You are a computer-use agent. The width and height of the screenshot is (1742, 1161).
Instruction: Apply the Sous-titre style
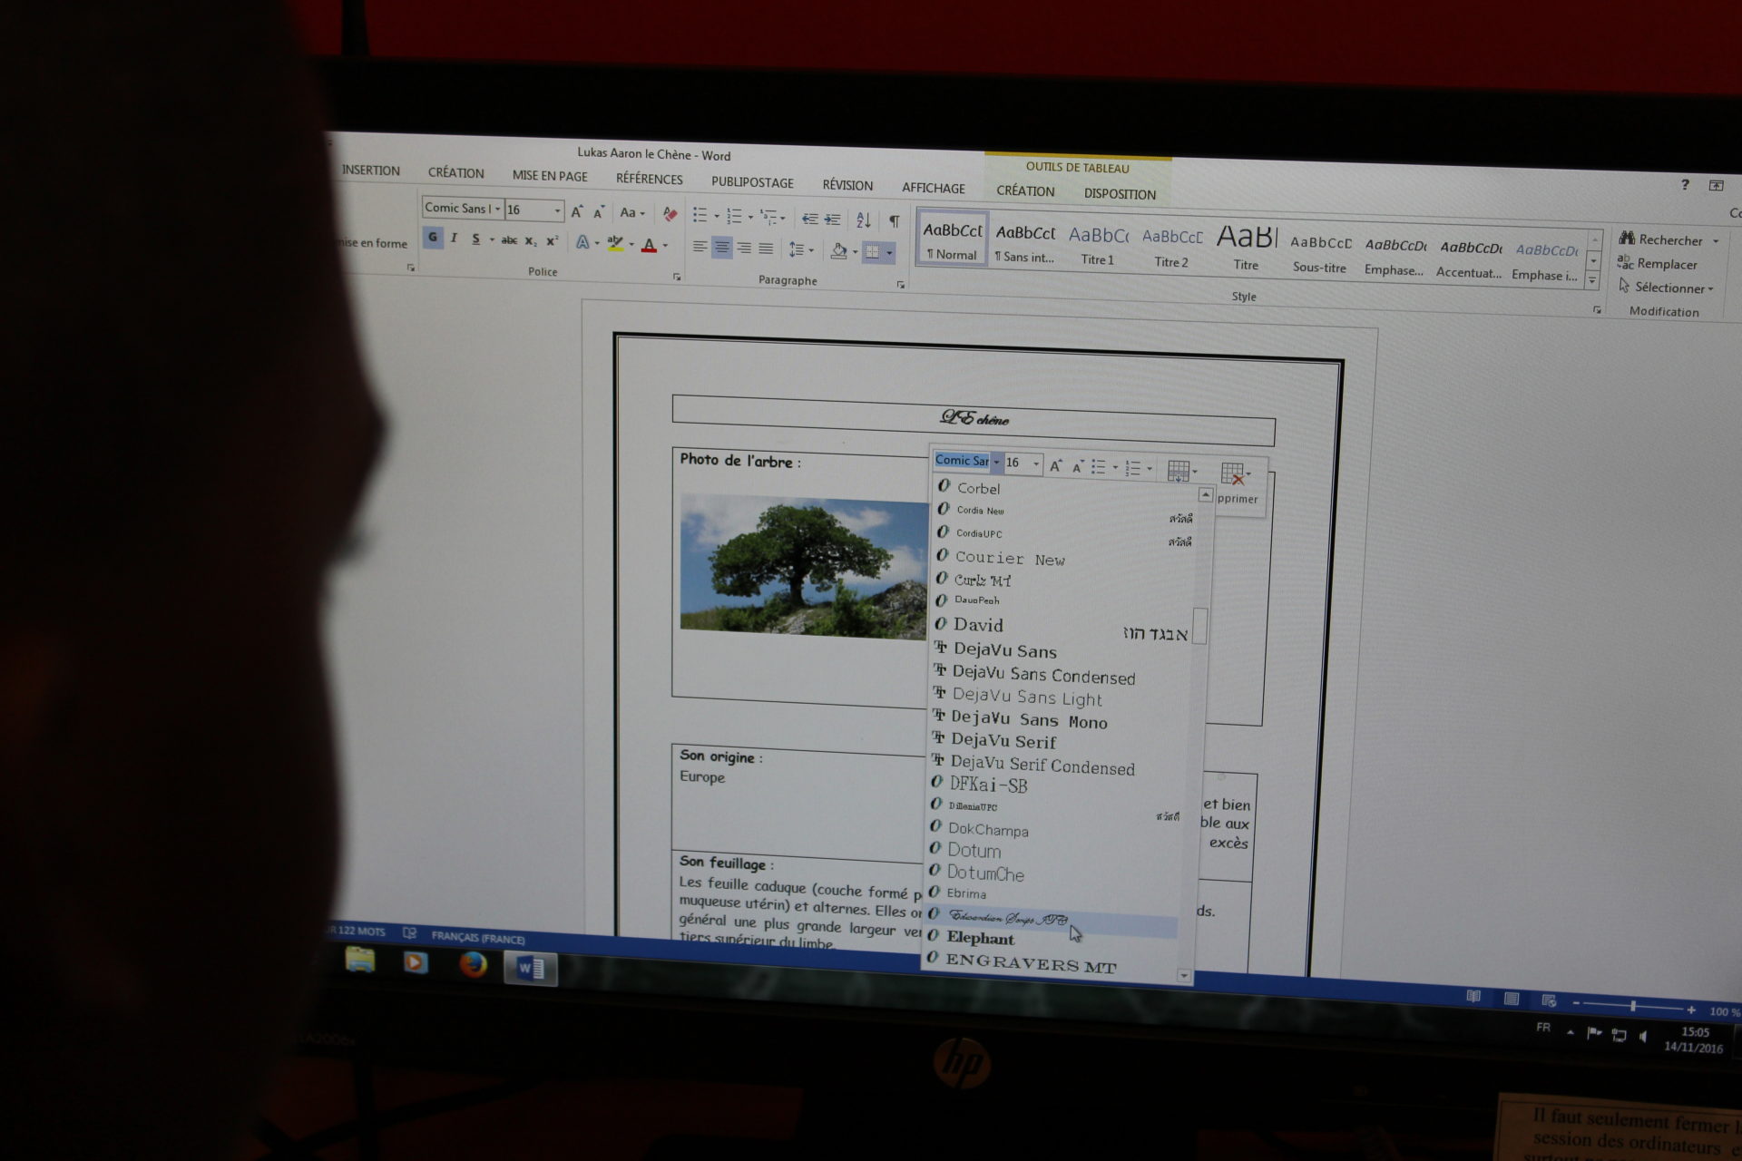(x=1320, y=254)
